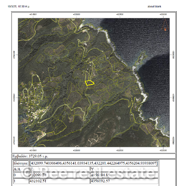Click the orange north arrow compass icon

pyautogui.click(x=165, y=25)
